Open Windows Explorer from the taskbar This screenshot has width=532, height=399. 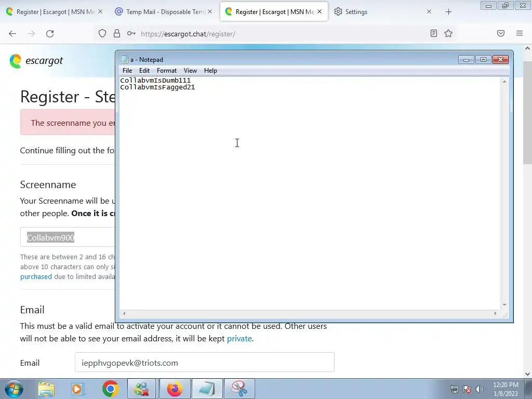46,389
